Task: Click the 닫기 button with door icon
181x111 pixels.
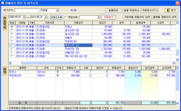Action: coord(171,10)
